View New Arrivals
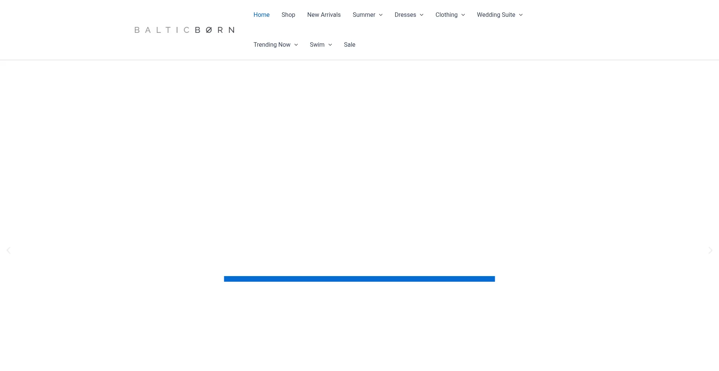 (324, 15)
